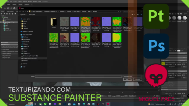Open the Organizar dropdown

pyautogui.click(x=23, y=15)
